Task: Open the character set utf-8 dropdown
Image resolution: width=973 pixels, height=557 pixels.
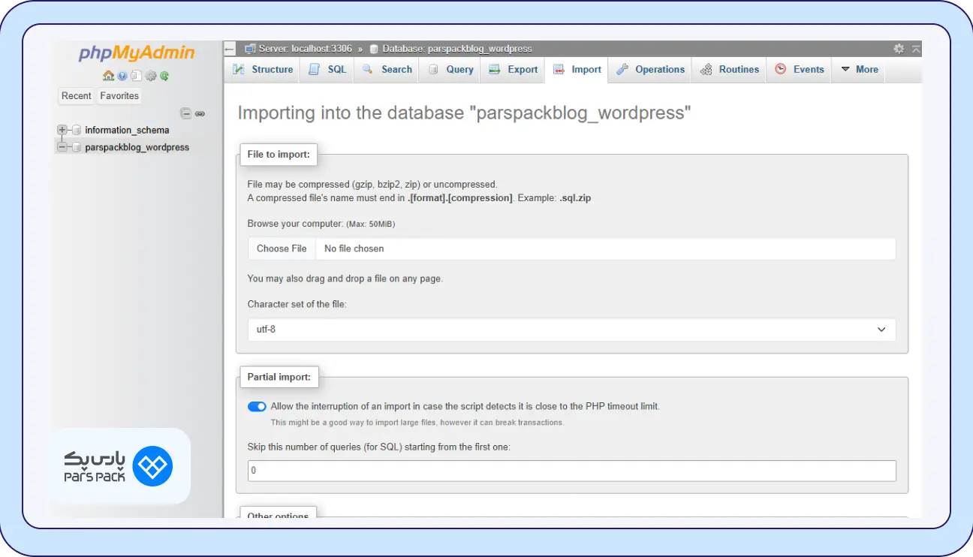Action: 571,330
